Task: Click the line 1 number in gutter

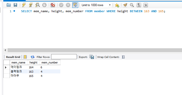Action: click(x=10, y=11)
